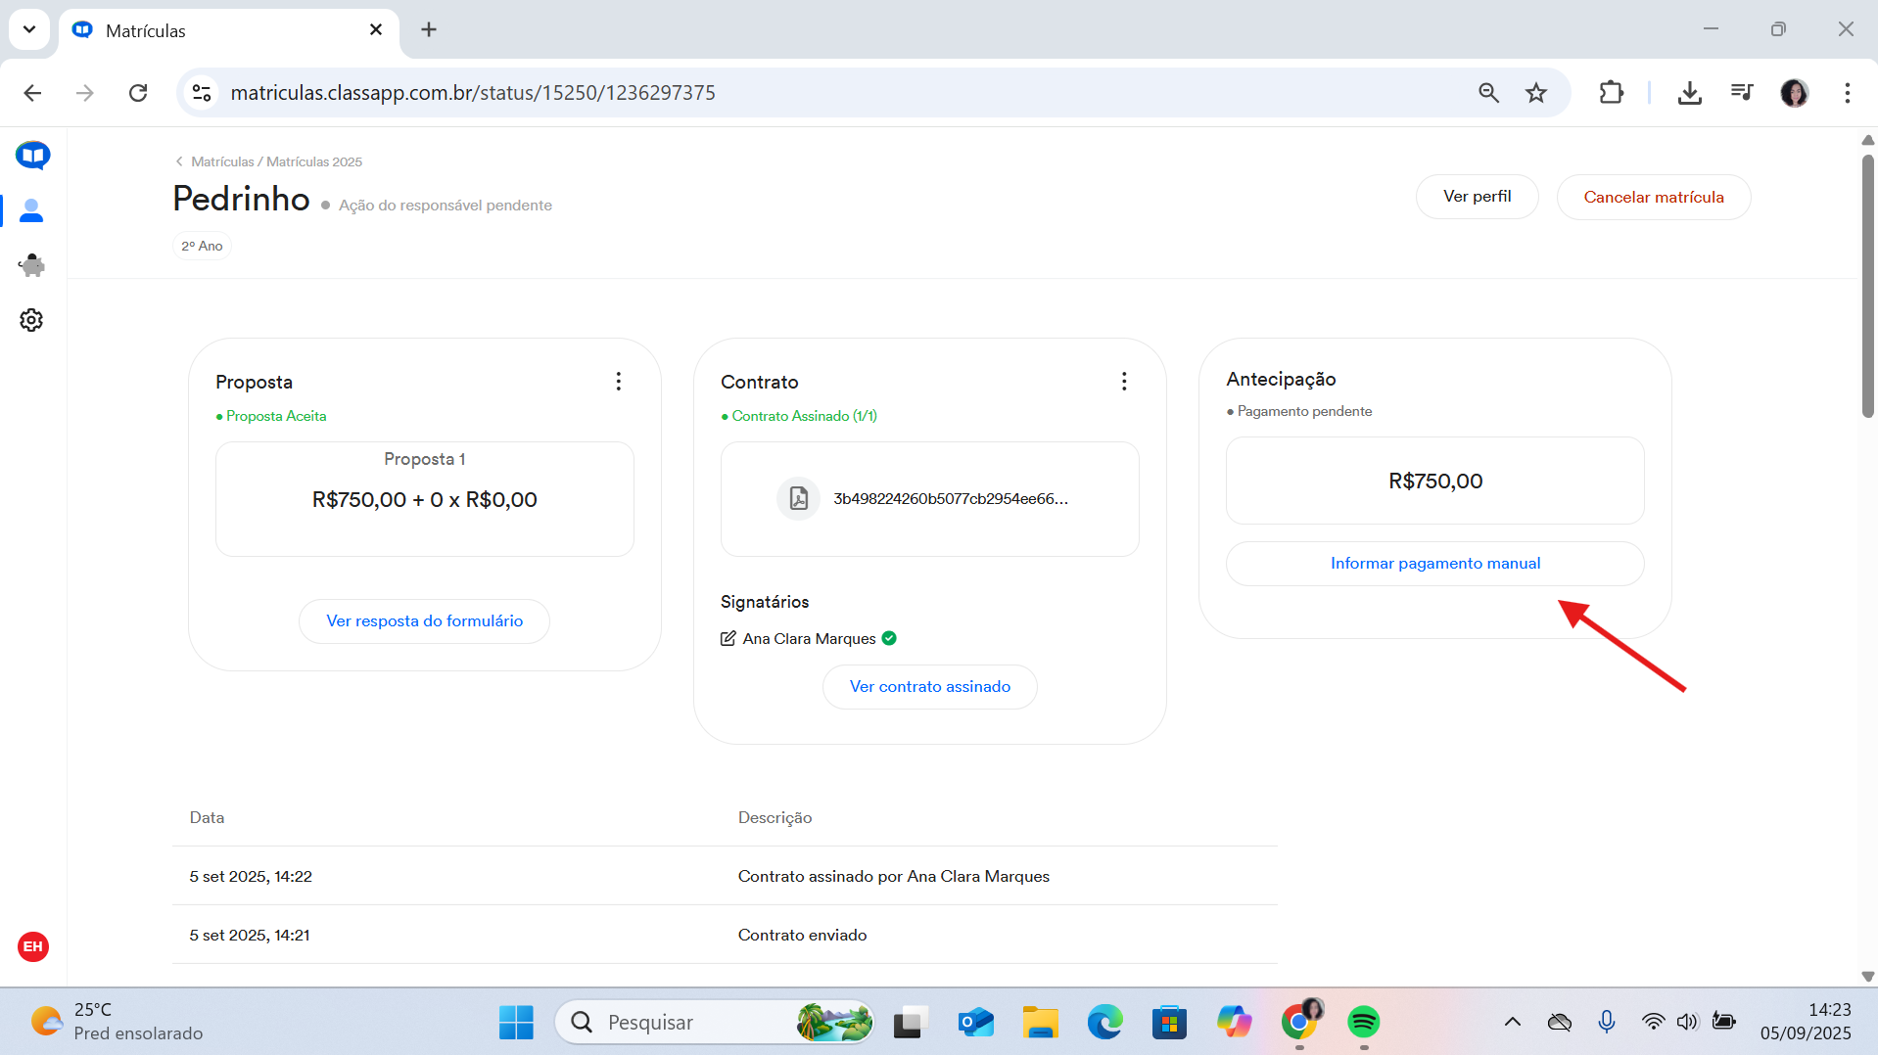Close the Matrículas tab
The width and height of the screenshot is (1878, 1055).
pyautogui.click(x=376, y=30)
